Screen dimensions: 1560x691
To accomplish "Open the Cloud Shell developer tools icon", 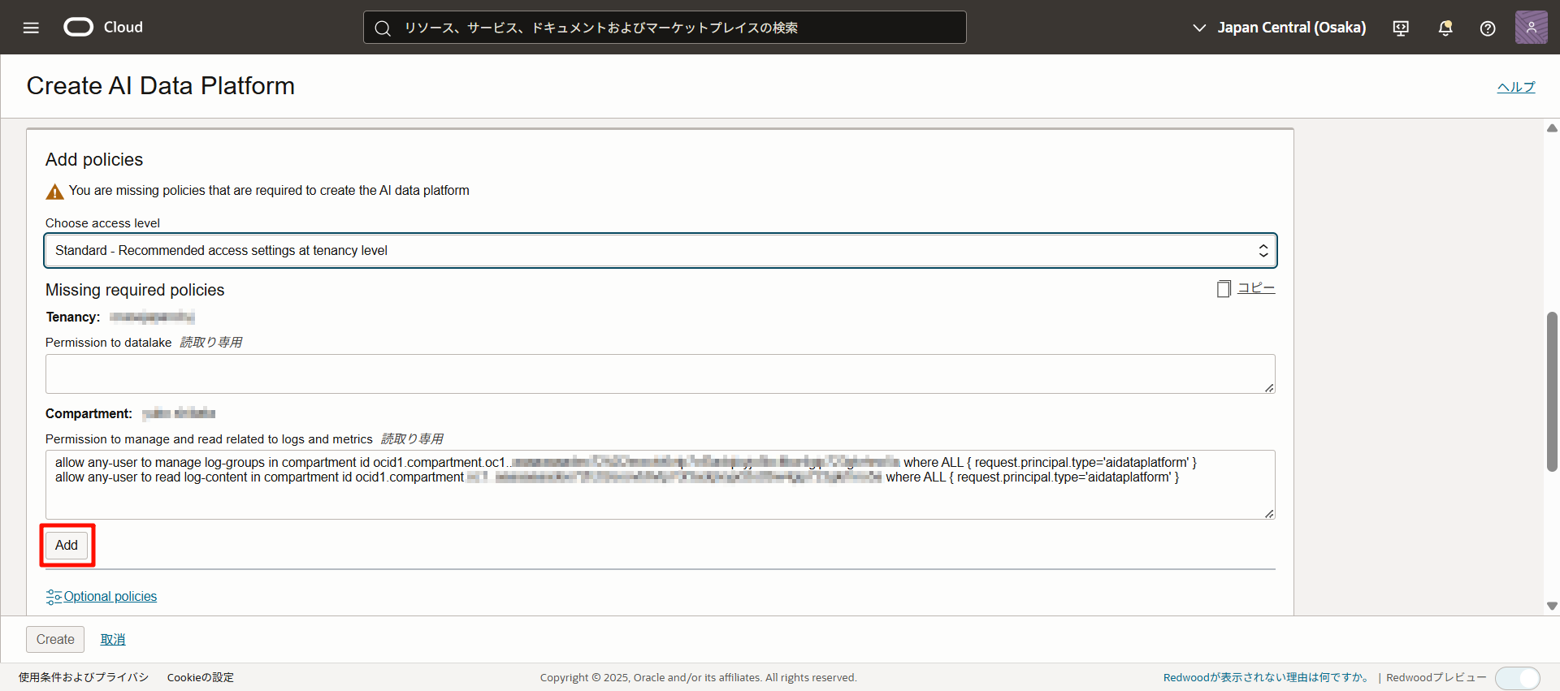I will (x=1401, y=28).
